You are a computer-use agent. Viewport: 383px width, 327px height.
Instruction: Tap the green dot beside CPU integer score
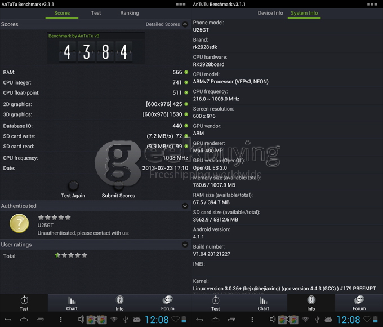pos(186,82)
